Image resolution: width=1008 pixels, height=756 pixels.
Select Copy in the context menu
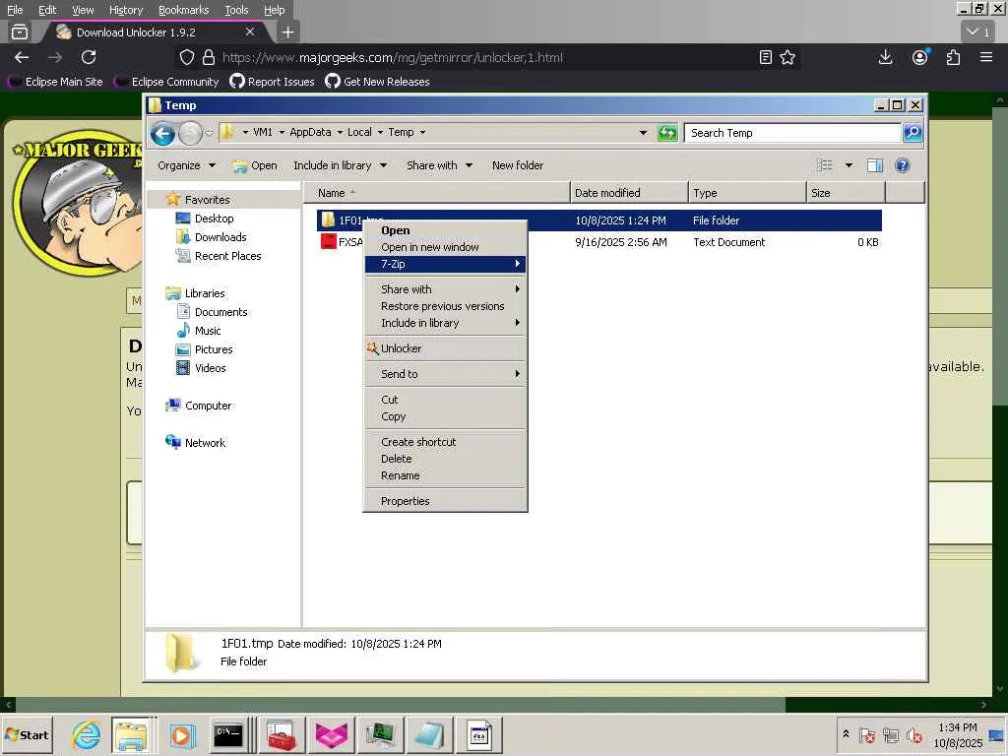(445, 416)
